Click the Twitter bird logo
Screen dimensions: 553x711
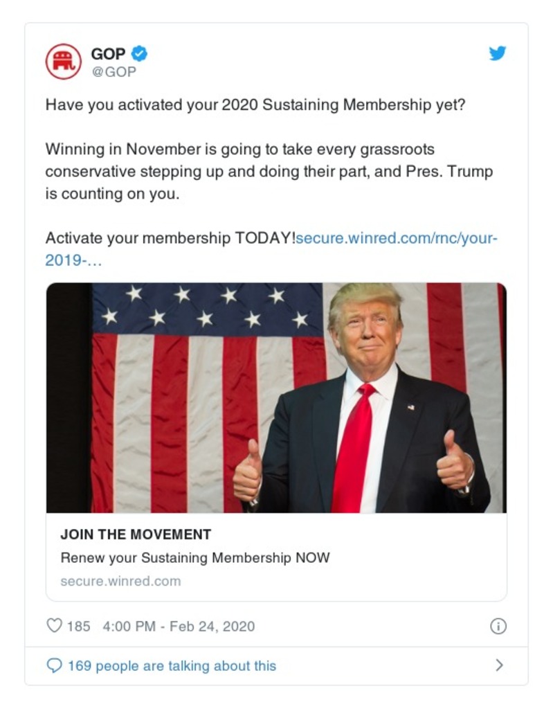point(497,52)
